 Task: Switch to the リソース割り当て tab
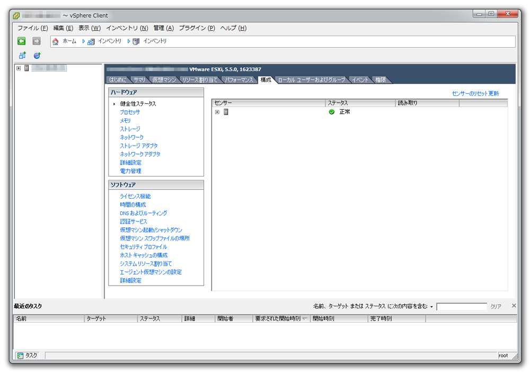coord(200,79)
